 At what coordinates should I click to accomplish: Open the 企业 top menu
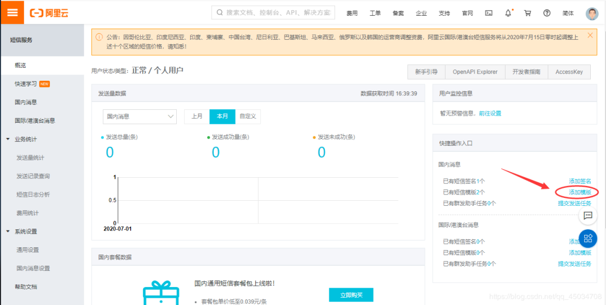421,13
